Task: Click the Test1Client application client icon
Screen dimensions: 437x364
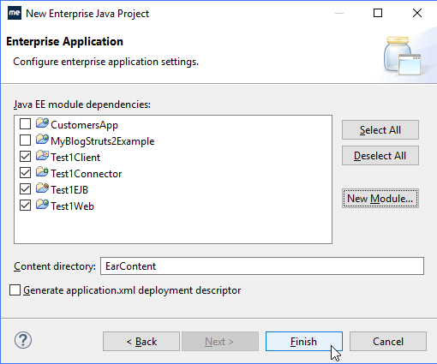Action: [x=42, y=156]
